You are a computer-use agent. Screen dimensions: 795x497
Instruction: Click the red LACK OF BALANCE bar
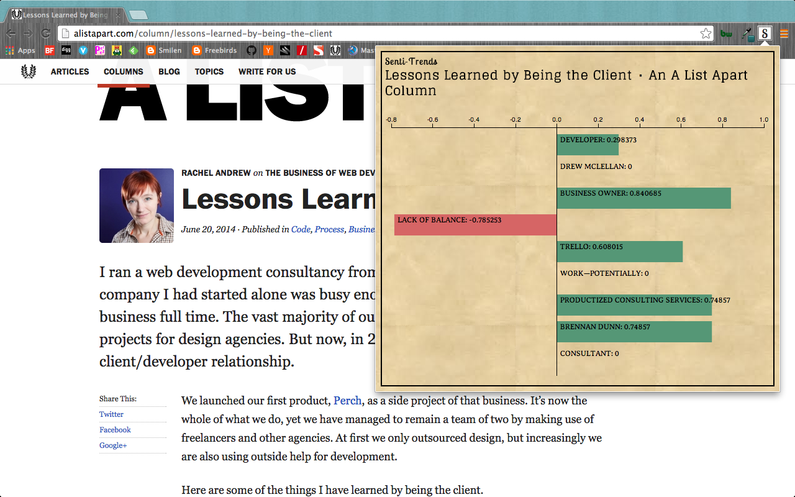[x=476, y=225]
